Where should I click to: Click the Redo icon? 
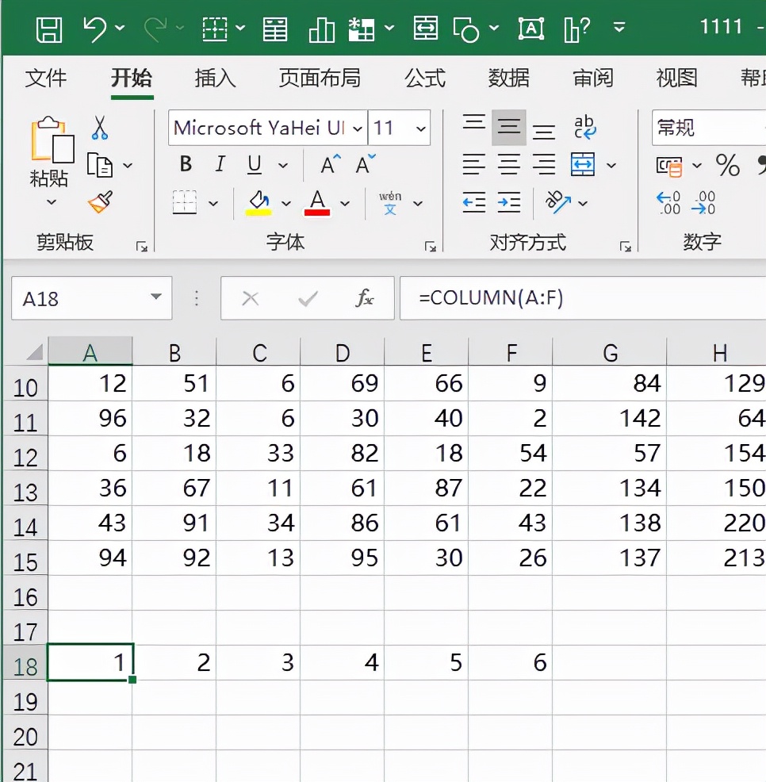(155, 29)
